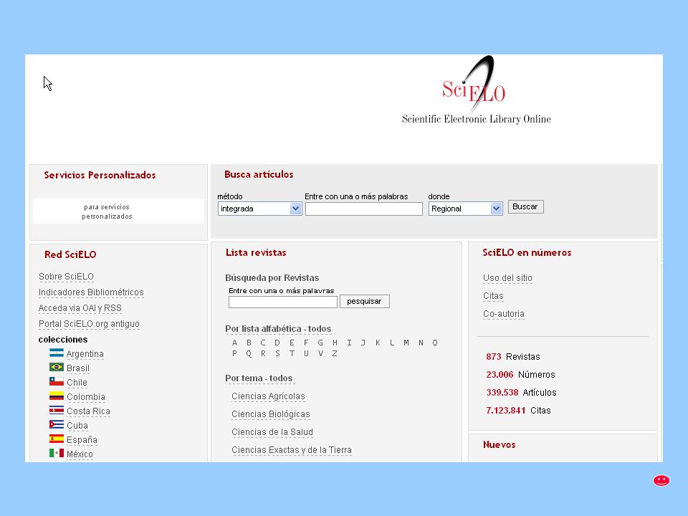Viewport: 688px width, 516px height.
Task: Open the método dropdown showing integrada
Action: point(259,209)
